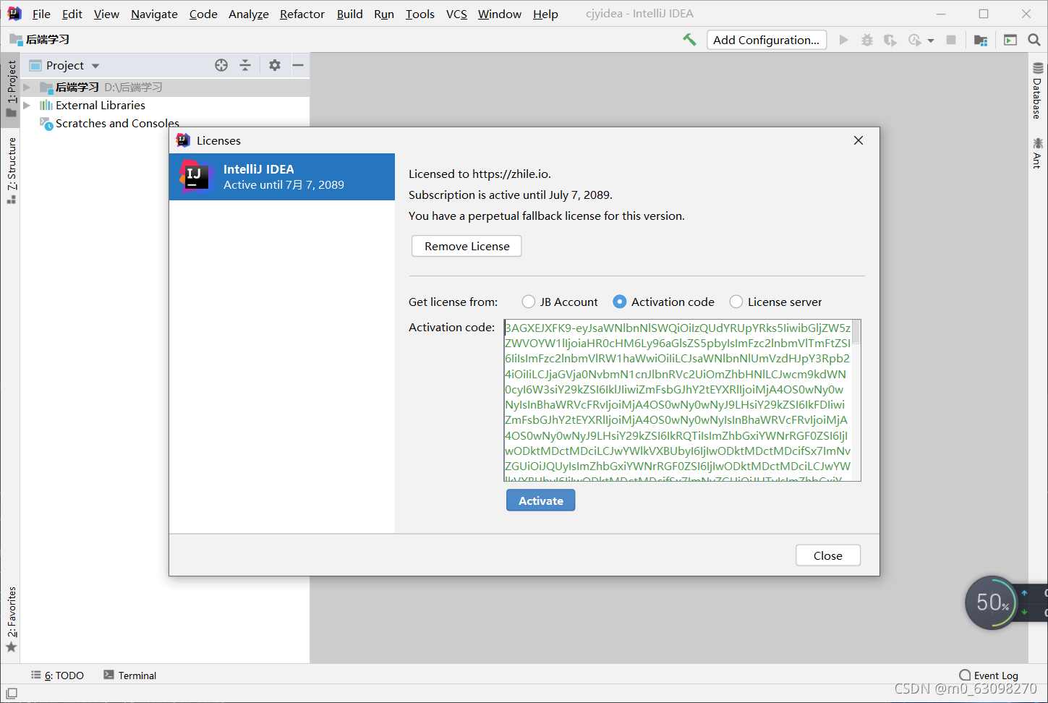Select External Libraries tree item

[x=101, y=105]
